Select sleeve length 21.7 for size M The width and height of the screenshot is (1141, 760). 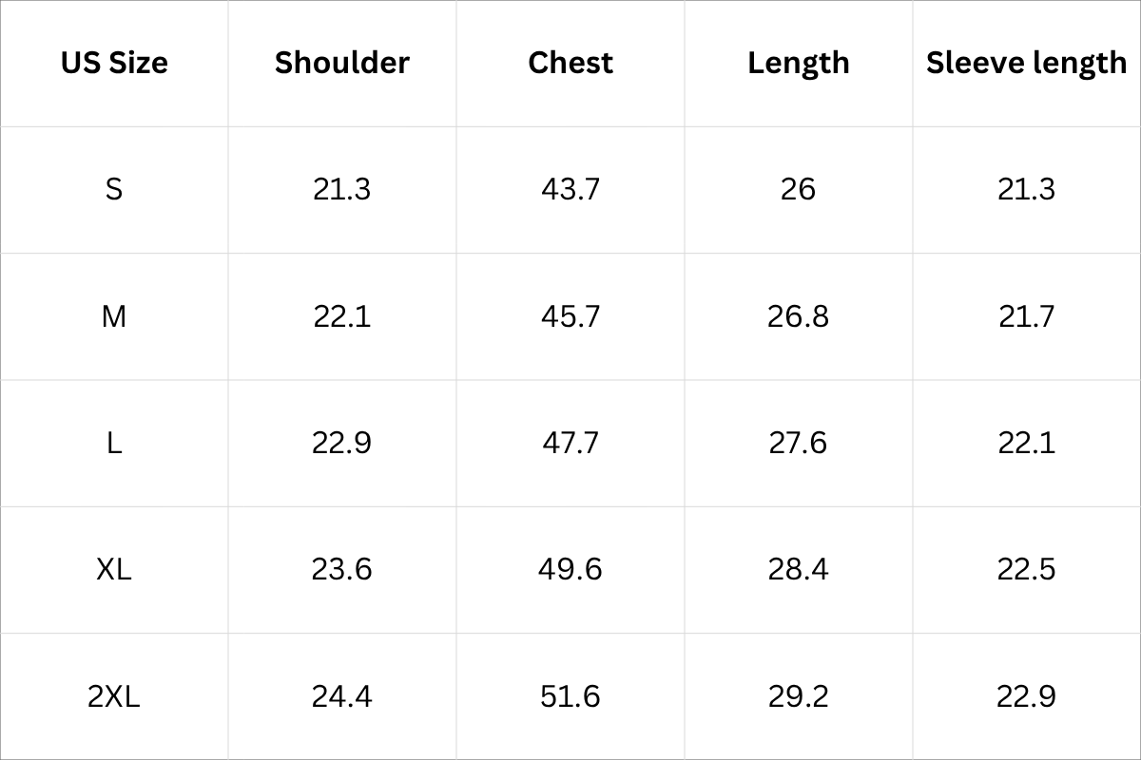click(1027, 316)
